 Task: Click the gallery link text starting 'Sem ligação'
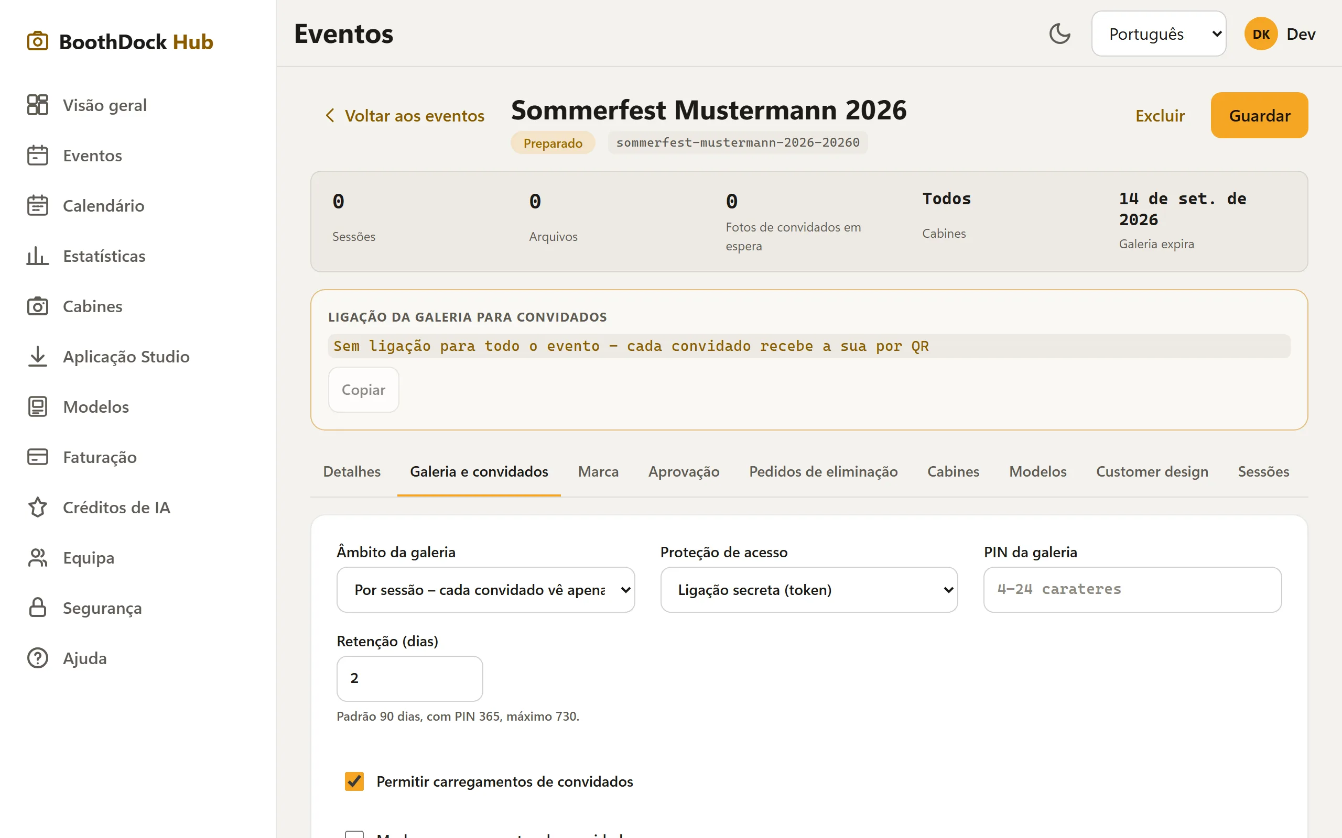631,346
